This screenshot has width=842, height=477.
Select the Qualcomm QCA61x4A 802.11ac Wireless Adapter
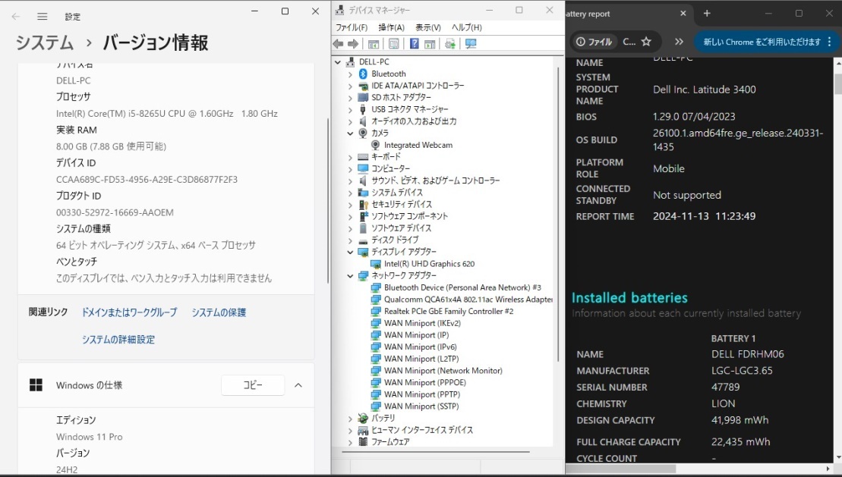(468, 300)
